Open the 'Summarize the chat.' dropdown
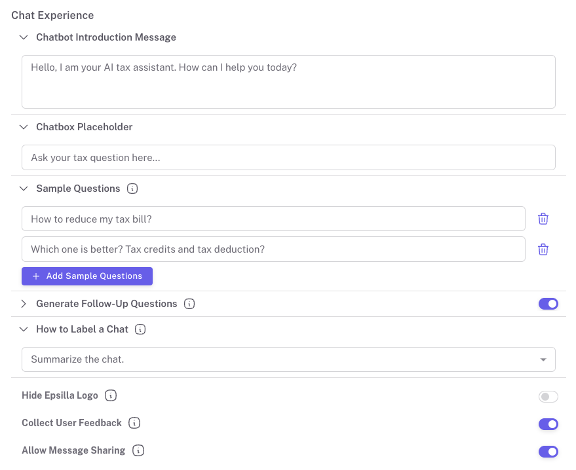Image resolution: width=576 pixels, height=470 pixels. pyautogui.click(x=288, y=359)
